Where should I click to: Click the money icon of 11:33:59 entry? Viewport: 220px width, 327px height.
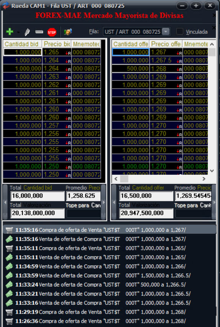click(x=9, y=276)
